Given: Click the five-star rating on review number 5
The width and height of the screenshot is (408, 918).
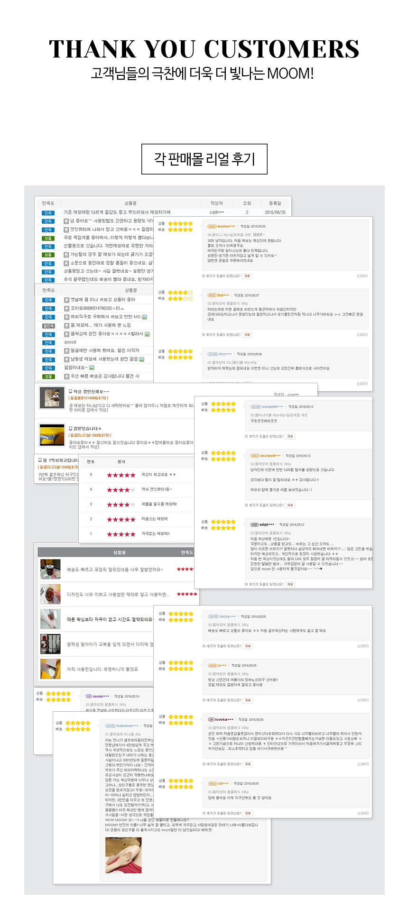Looking at the screenshot, I should coord(121,475).
